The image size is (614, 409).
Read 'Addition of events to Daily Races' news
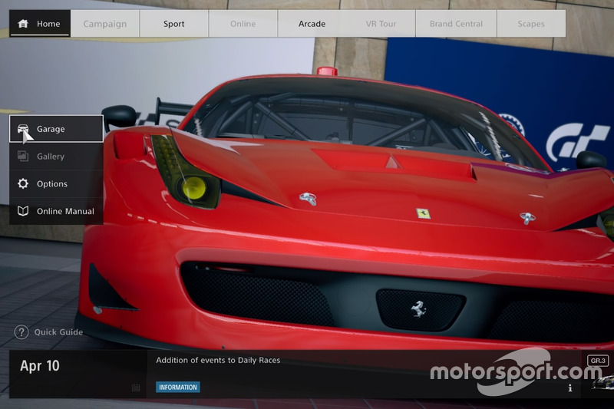click(x=218, y=360)
